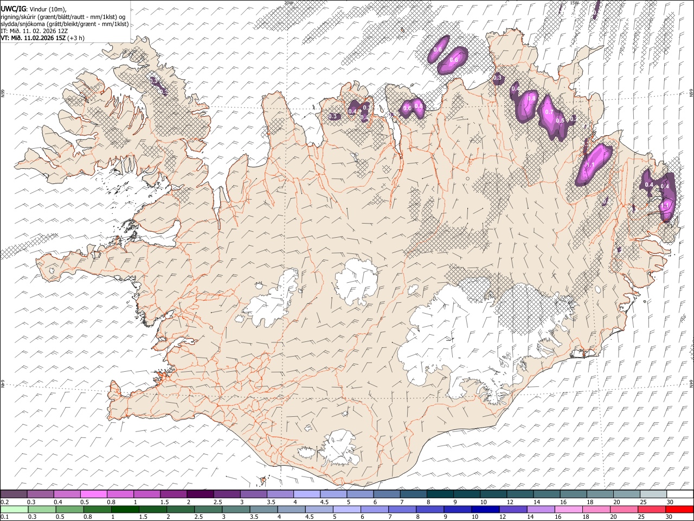This screenshot has height=521, width=694.
Task: Choose the white 30 swatch in the upper legend
Action: [x=679, y=494]
